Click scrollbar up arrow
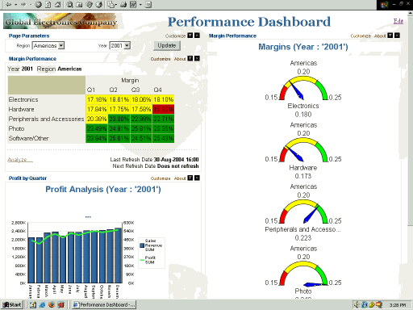 pos(410,13)
